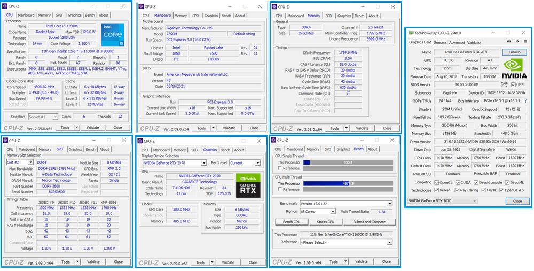Viewport: 534px width, 271px height.
Task: Open the Slot #2 memory slot dropdown
Action: coord(30,162)
